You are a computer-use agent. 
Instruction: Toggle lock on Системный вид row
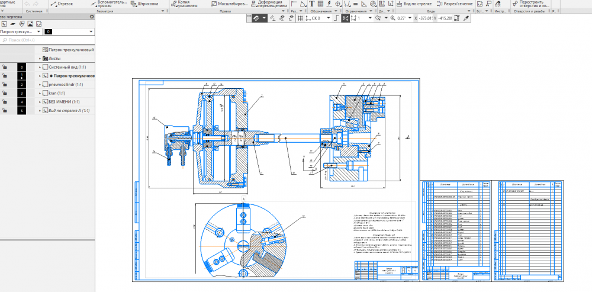[x=5, y=68]
